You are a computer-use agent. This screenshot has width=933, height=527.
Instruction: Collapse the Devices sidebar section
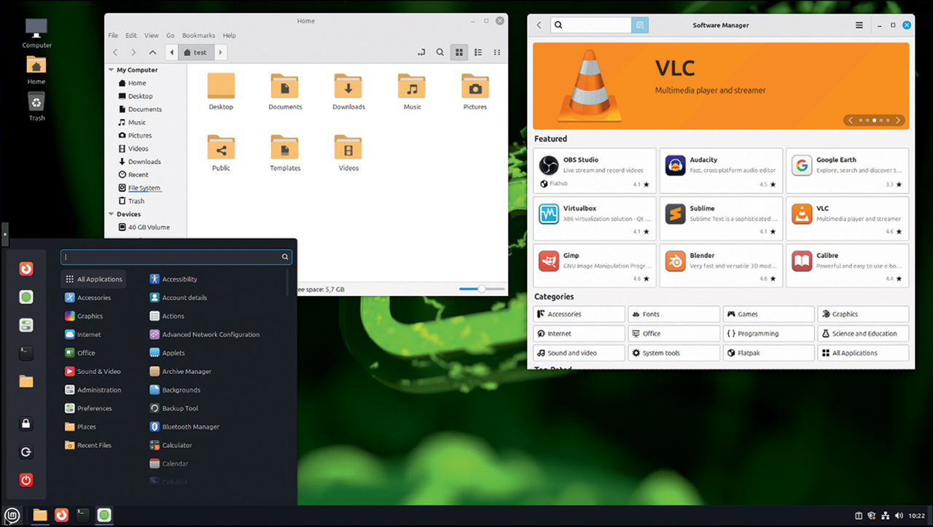tap(111, 214)
